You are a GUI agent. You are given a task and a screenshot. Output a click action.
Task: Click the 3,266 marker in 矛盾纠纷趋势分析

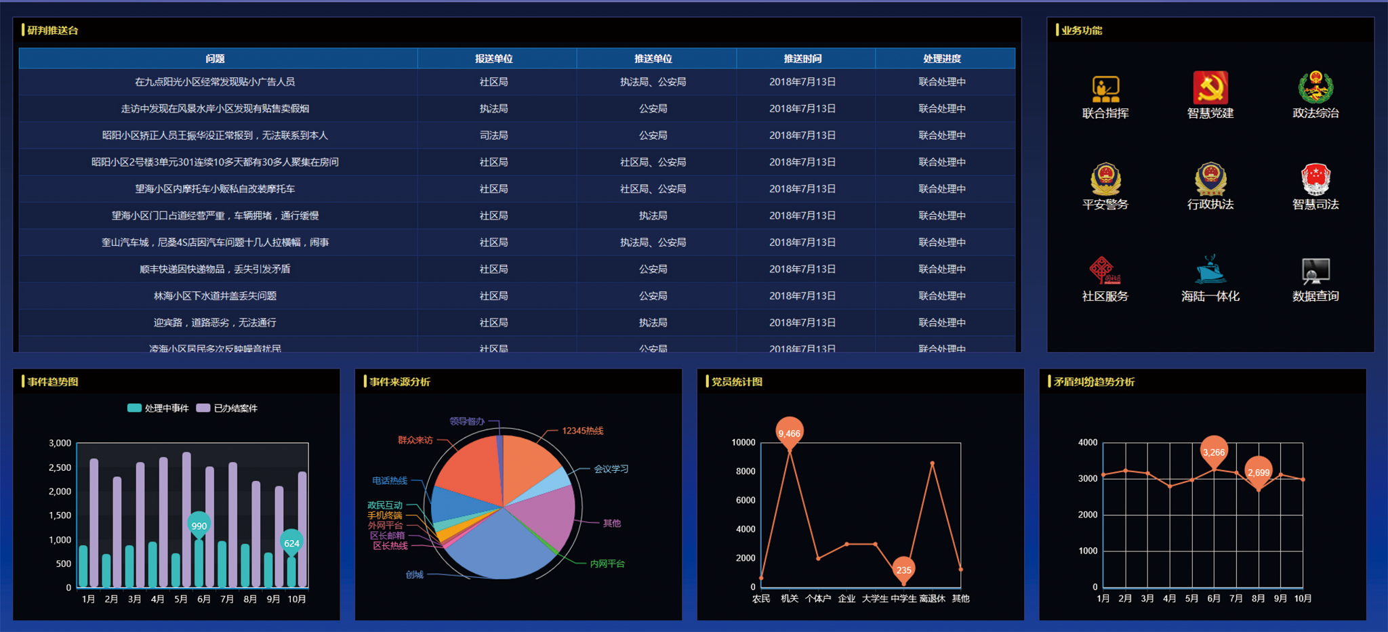point(1213,451)
